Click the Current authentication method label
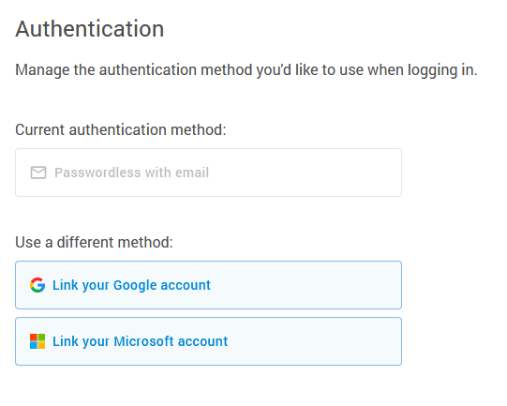 [x=121, y=129]
